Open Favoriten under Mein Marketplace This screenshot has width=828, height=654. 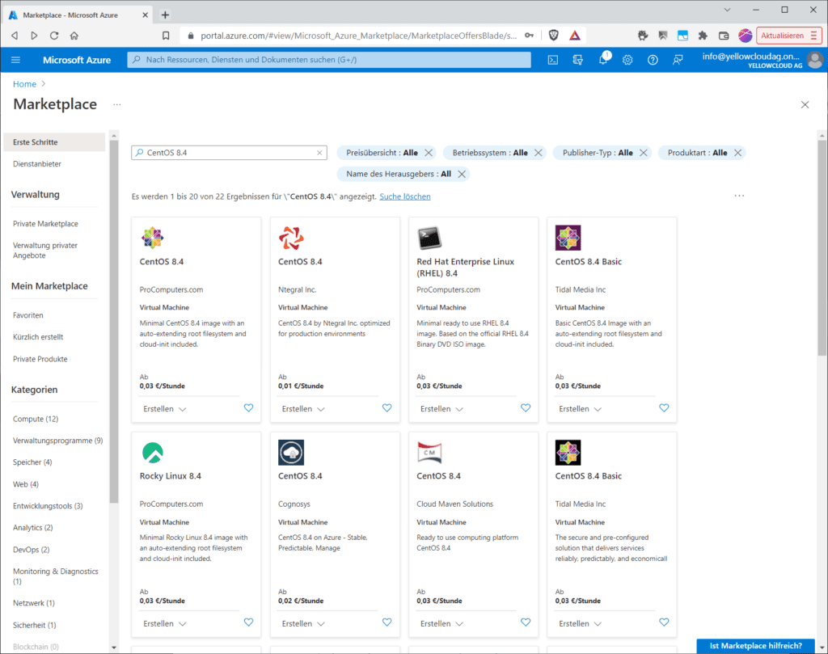[x=28, y=315]
